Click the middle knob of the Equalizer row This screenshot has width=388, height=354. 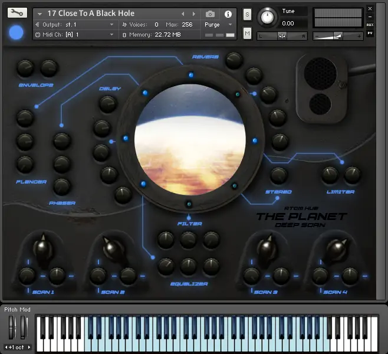coord(188,266)
